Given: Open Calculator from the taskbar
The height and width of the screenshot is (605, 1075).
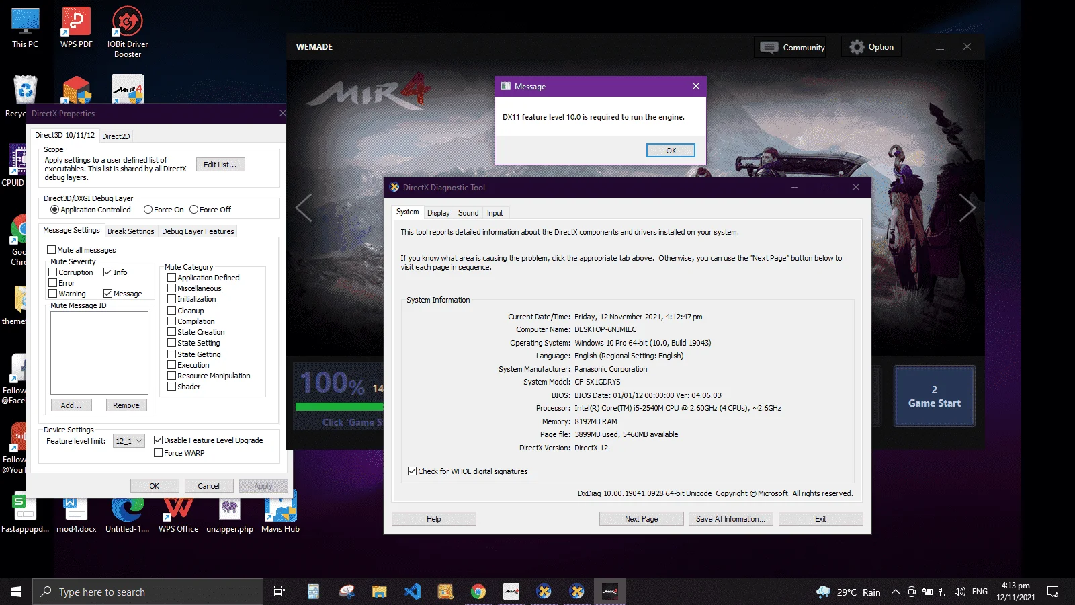Looking at the screenshot, I should tap(313, 592).
